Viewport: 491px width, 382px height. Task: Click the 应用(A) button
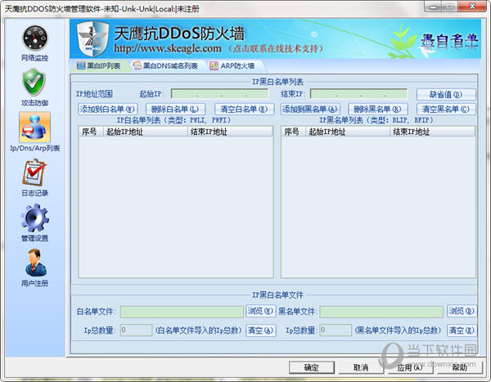[x=411, y=367]
